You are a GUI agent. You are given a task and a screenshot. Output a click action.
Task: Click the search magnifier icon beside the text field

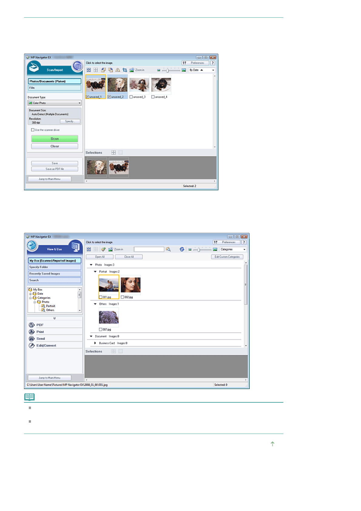point(168,249)
